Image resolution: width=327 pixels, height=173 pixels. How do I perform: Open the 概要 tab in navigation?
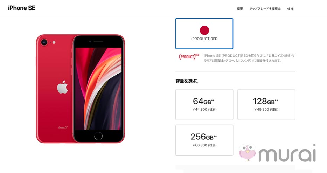(x=240, y=9)
